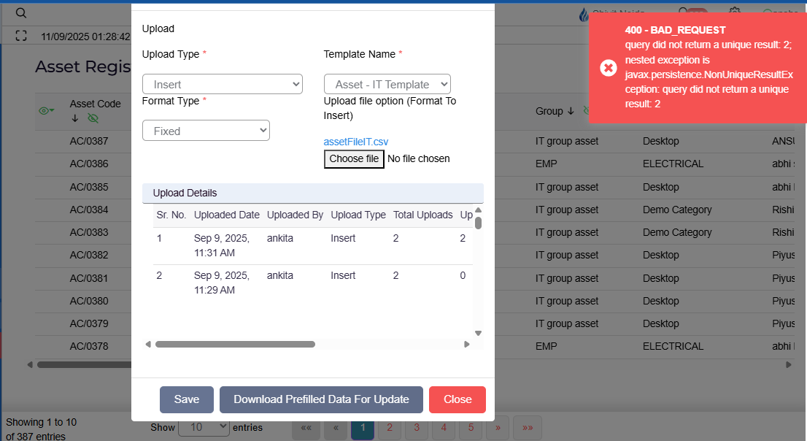
Task: Click settings gear icon in header
Action: [x=735, y=13]
